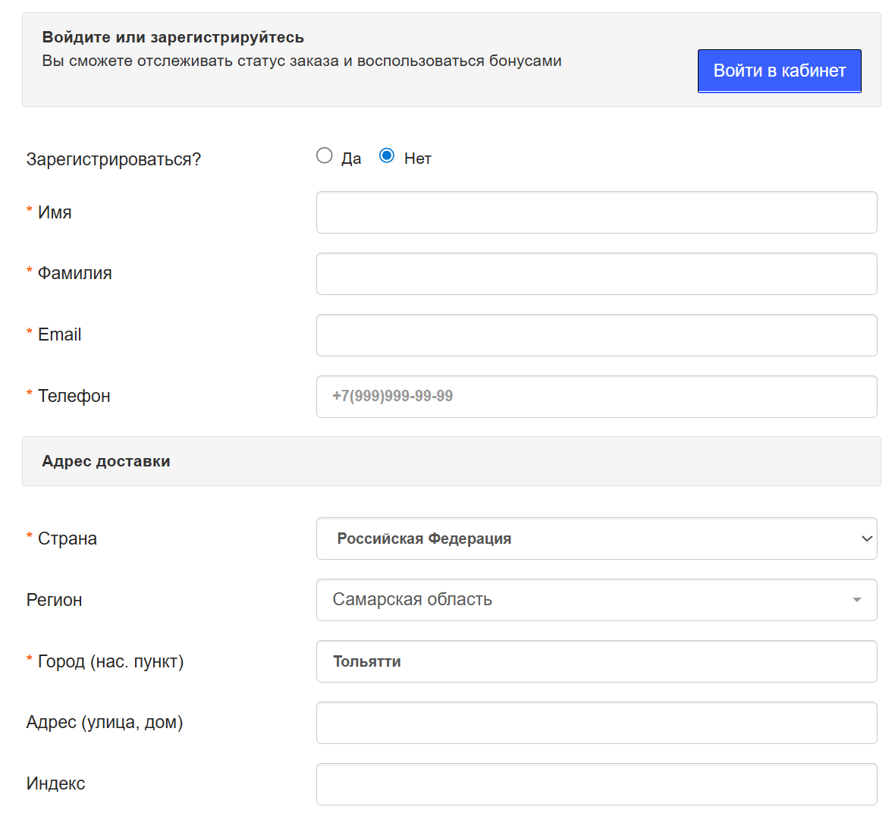This screenshot has width=895, height=832.
Task: Click into the Фамилия text field
Action: point(596,274)
